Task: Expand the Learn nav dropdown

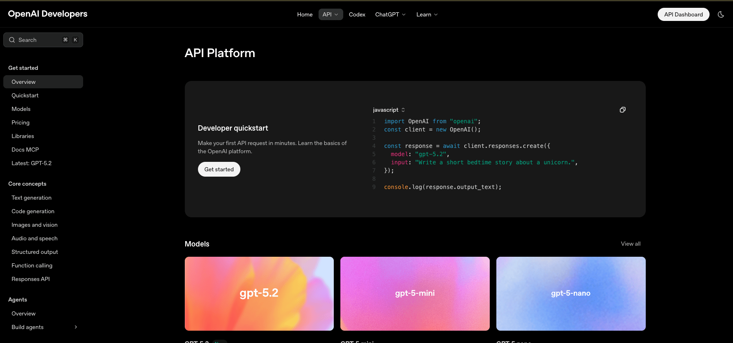Action: coord(427,14)
